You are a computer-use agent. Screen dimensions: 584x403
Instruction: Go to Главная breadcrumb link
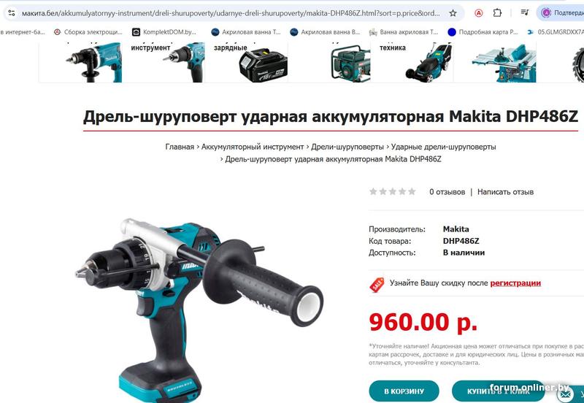click(180, 147)
